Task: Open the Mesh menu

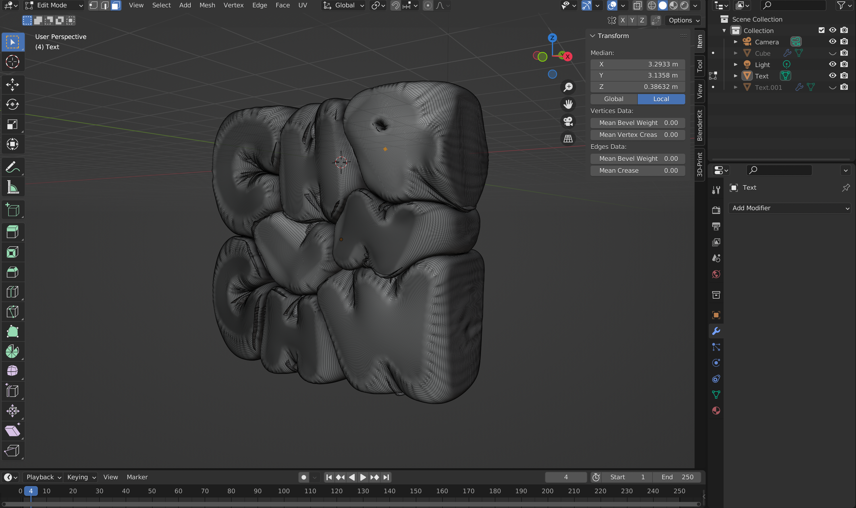Action: click(x=207, y=5)
